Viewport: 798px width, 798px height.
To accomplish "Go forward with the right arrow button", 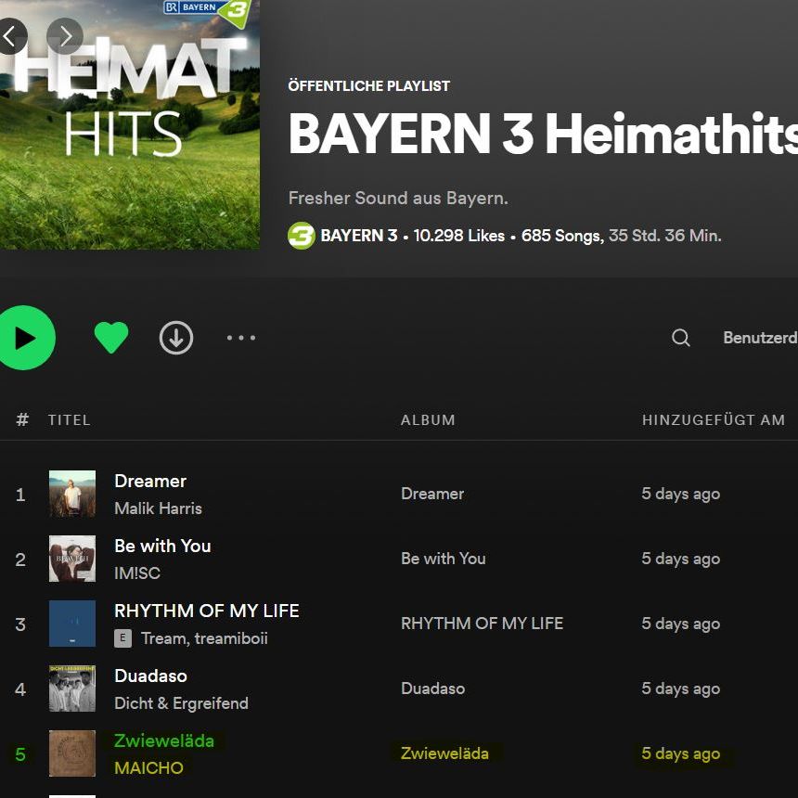I will (x=65, y=36).
